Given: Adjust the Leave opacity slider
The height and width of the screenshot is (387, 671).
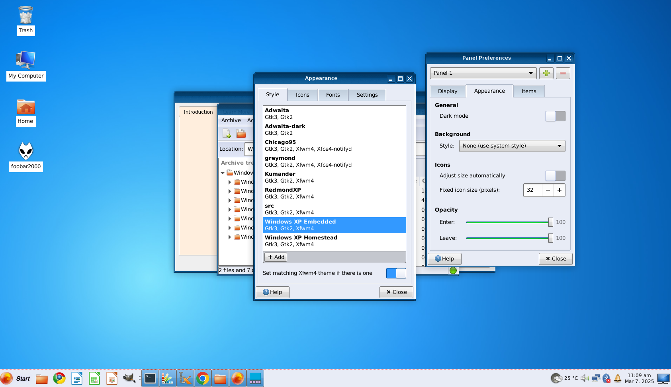Looking at the screenshot, I should pos(510,238).
